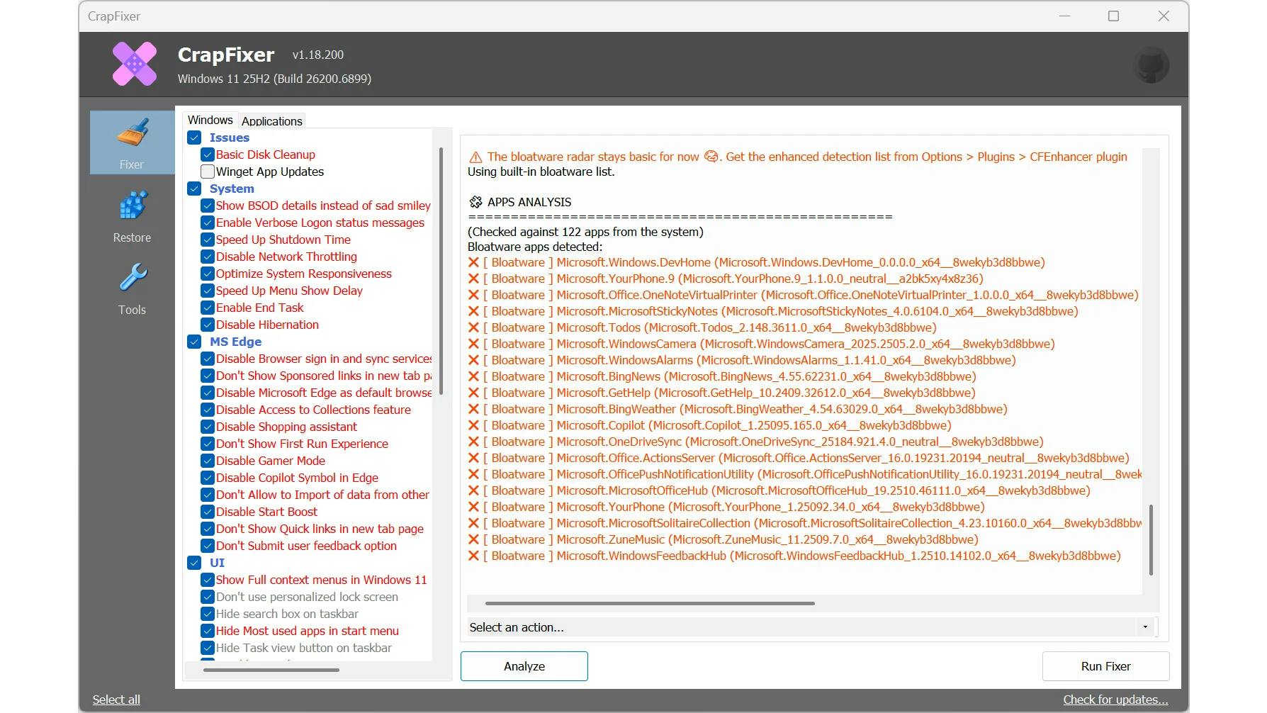Select the Disable Shopping assistant item

[x=286, y=427]
